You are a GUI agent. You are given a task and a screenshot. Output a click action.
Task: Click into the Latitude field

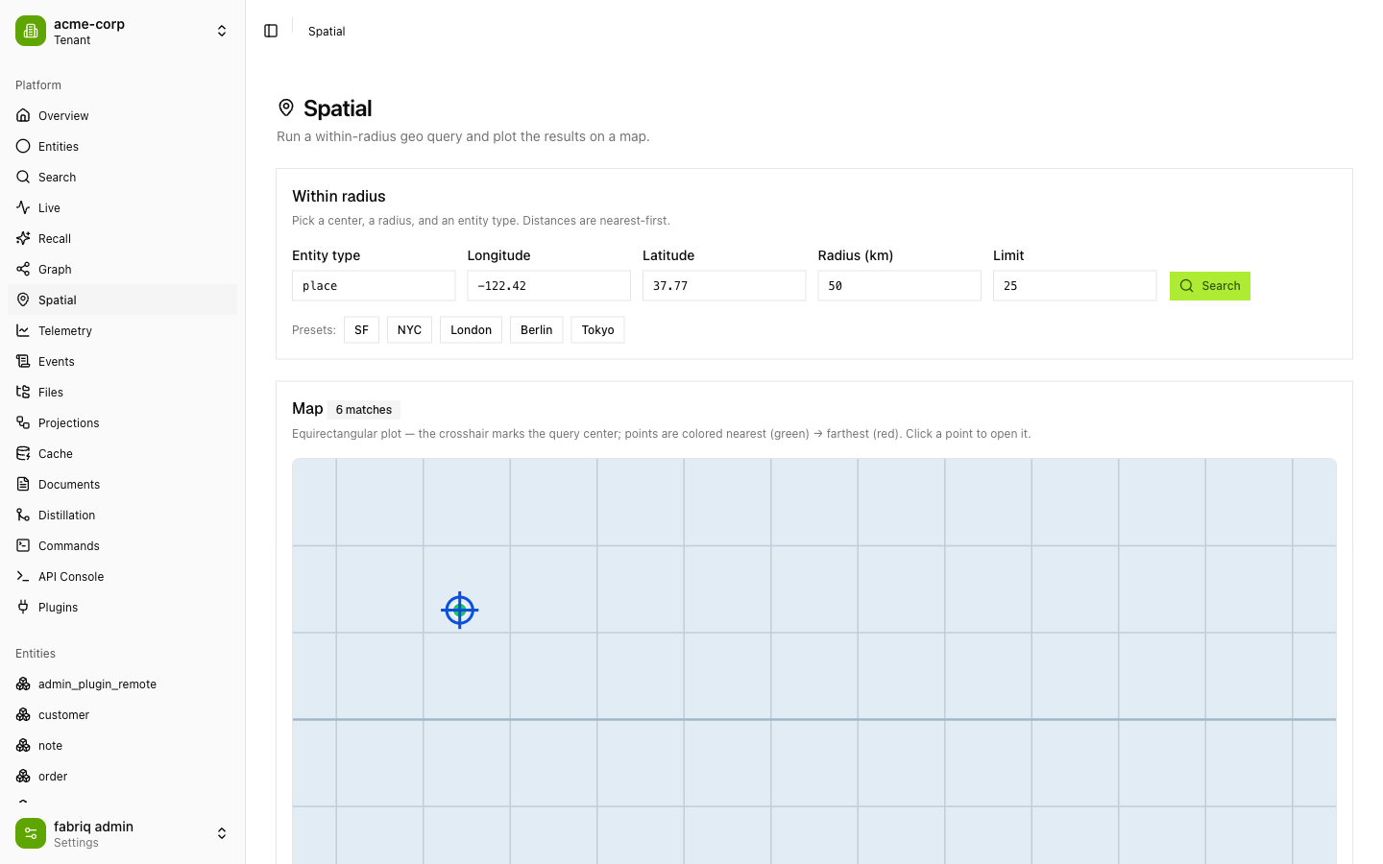724,286
